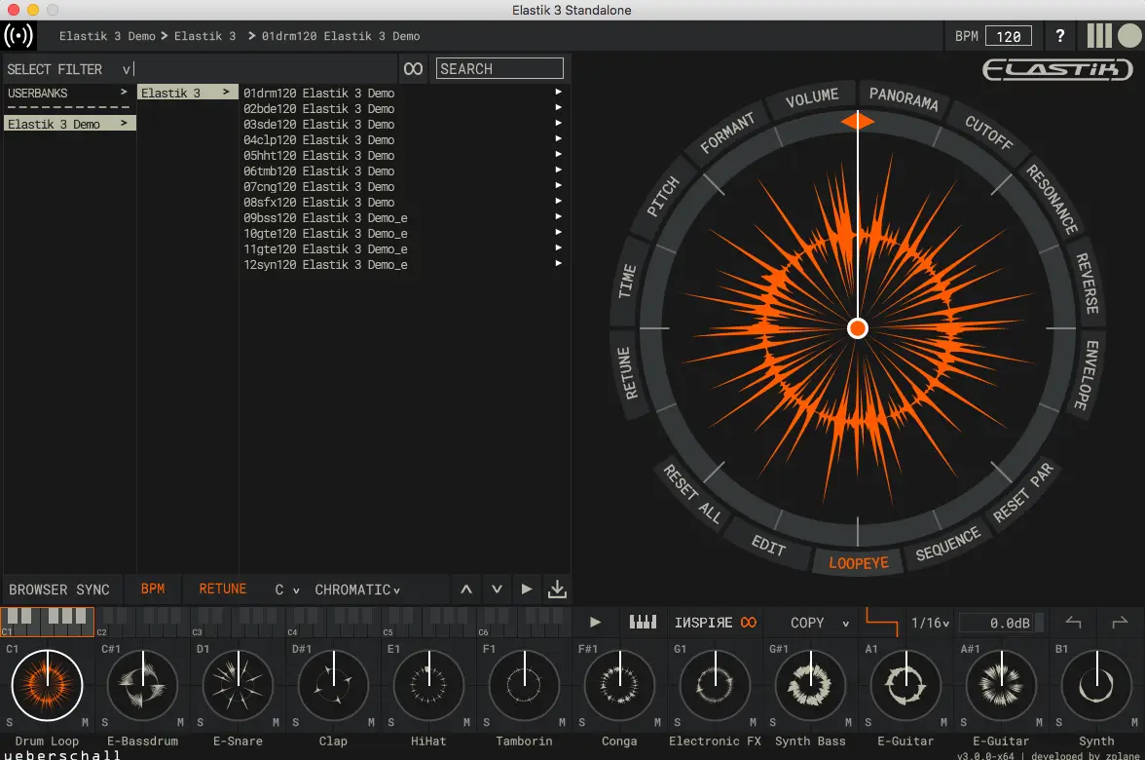Mute the Drum Loop pad

(x=86, y=723)
